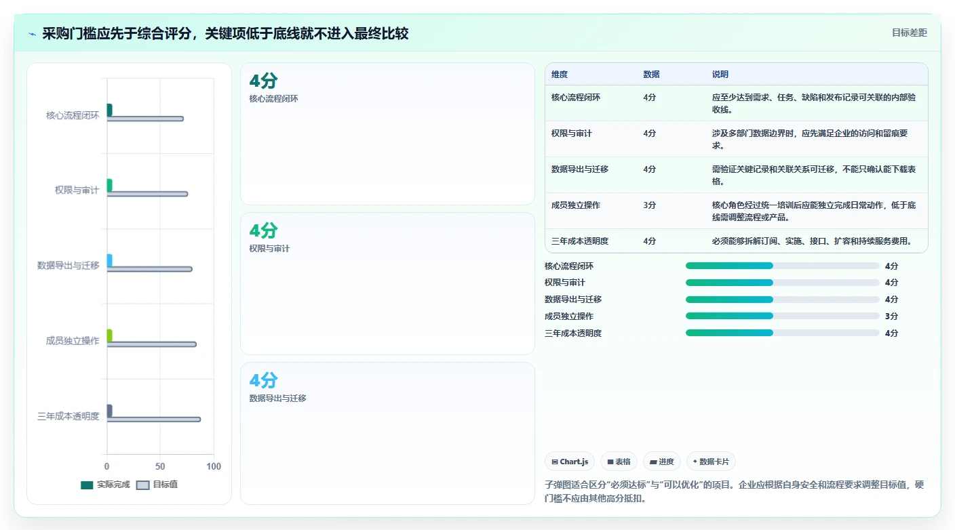This screenshot has width=955, height=530.
Task: Click the x-axis value 100
Action: (214, 466)
